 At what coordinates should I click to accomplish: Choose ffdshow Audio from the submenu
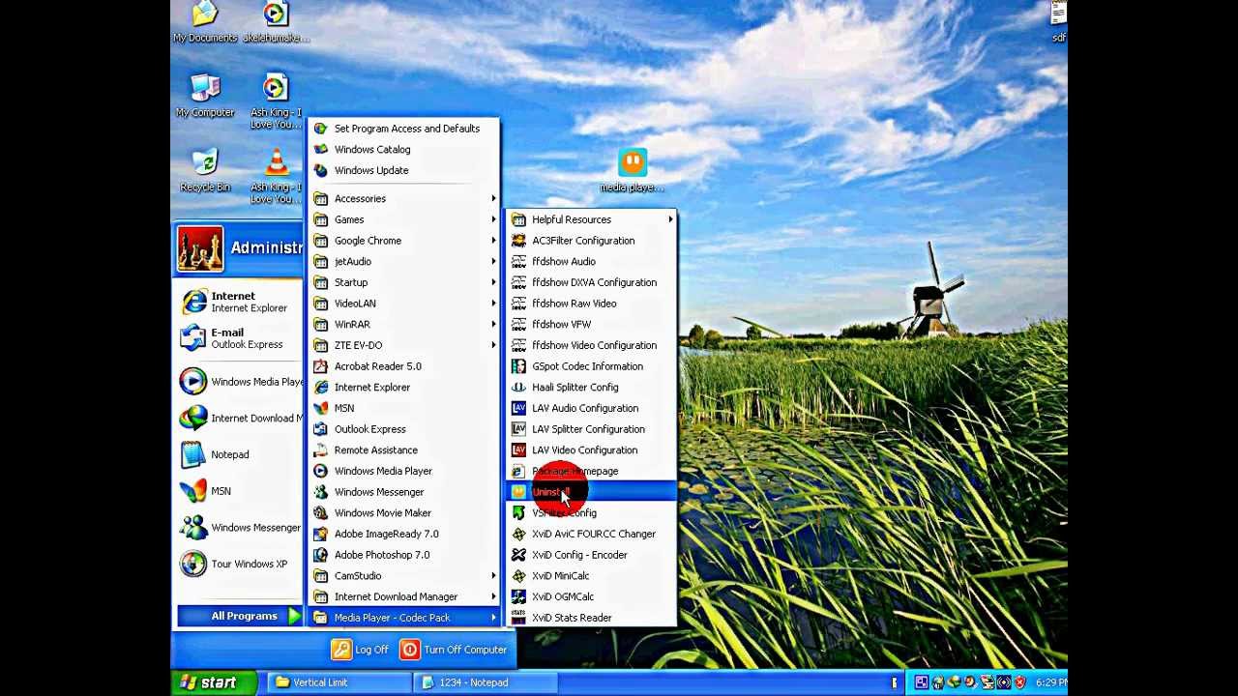point(592,262)
